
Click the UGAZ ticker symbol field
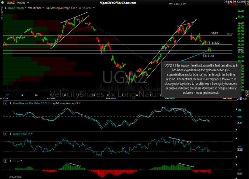coord(11,3)
